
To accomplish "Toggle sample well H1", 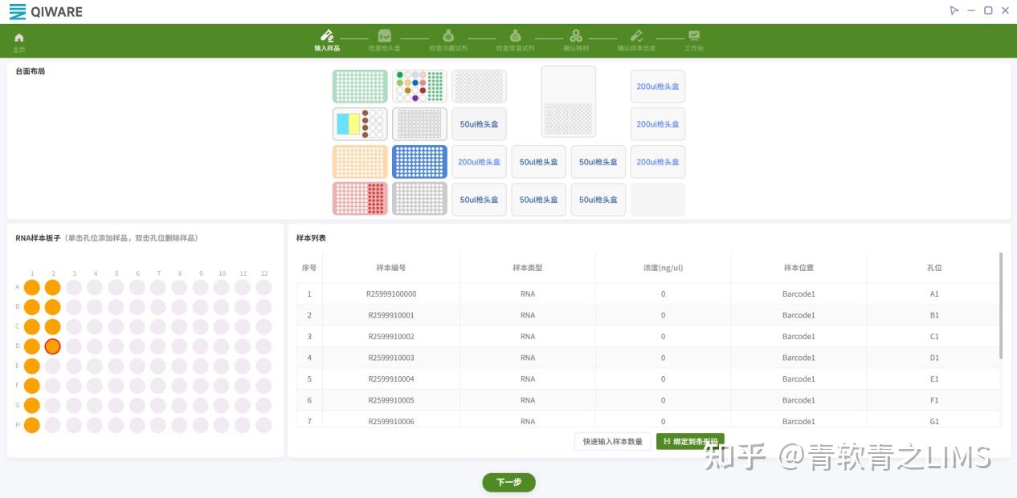I will pyautogui.click(x=32, y=425).
